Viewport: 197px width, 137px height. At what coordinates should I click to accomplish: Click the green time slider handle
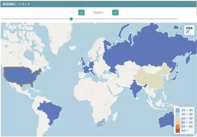point(71,19)
